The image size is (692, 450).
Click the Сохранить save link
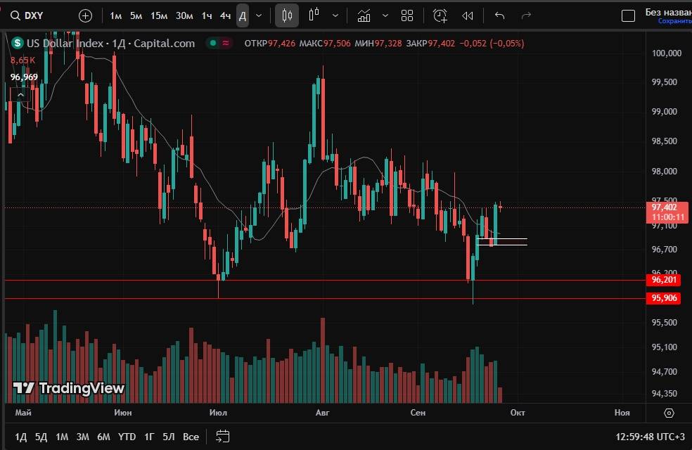[x=674, y=21]
